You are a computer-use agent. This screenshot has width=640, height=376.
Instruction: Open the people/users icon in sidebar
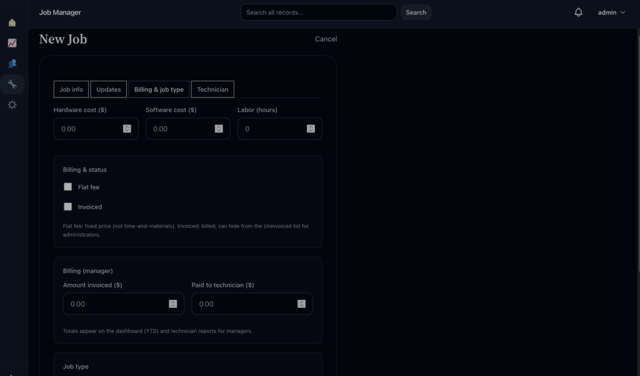click(x=12, y=64)
